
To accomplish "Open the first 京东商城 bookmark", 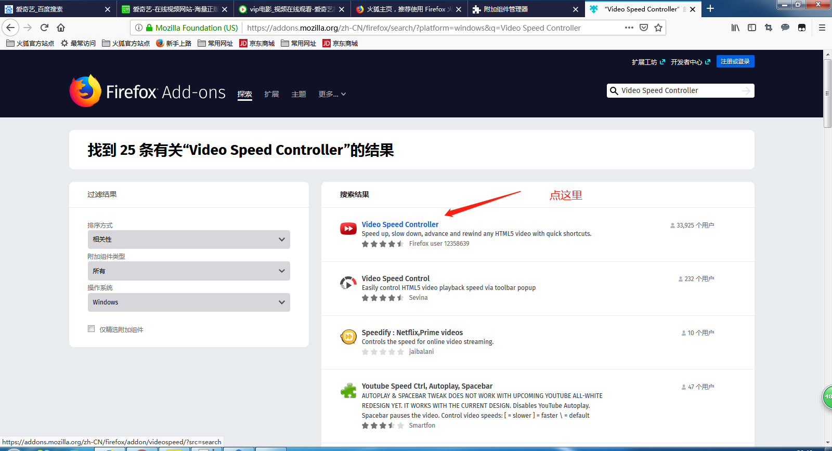I will 257,43.
